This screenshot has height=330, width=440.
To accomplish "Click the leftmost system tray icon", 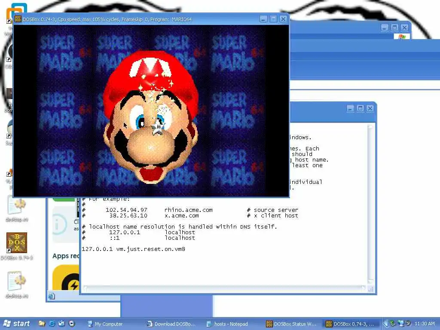I will [x=386, y=324].
